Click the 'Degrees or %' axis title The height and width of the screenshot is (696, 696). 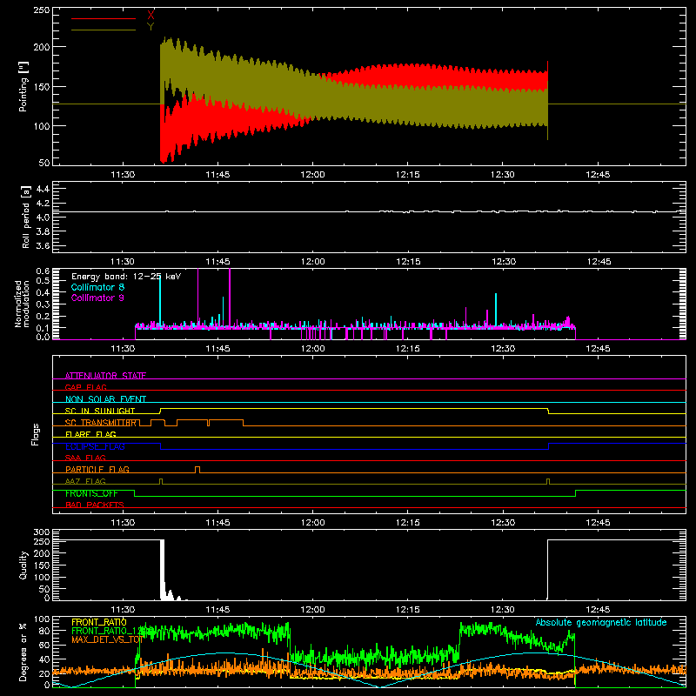pos(23,652)
